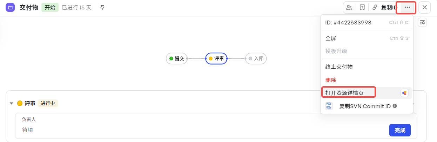437x142 pixels.
Task: Click the purple deliverable folder icon
Action: pos(11,7)
